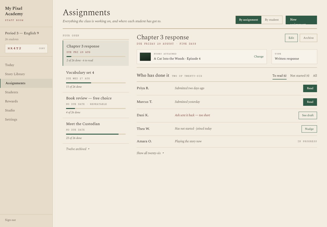Click Amara O. student name
Screen dimensions: 327x227
tap(144, 141)
